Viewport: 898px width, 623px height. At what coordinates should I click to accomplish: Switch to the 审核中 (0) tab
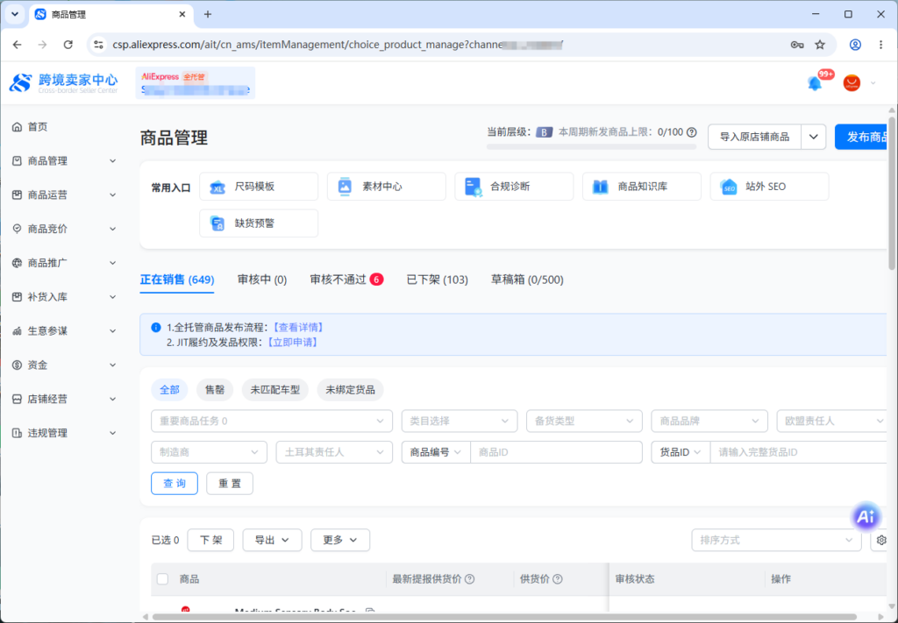click(x=262, y=280)
